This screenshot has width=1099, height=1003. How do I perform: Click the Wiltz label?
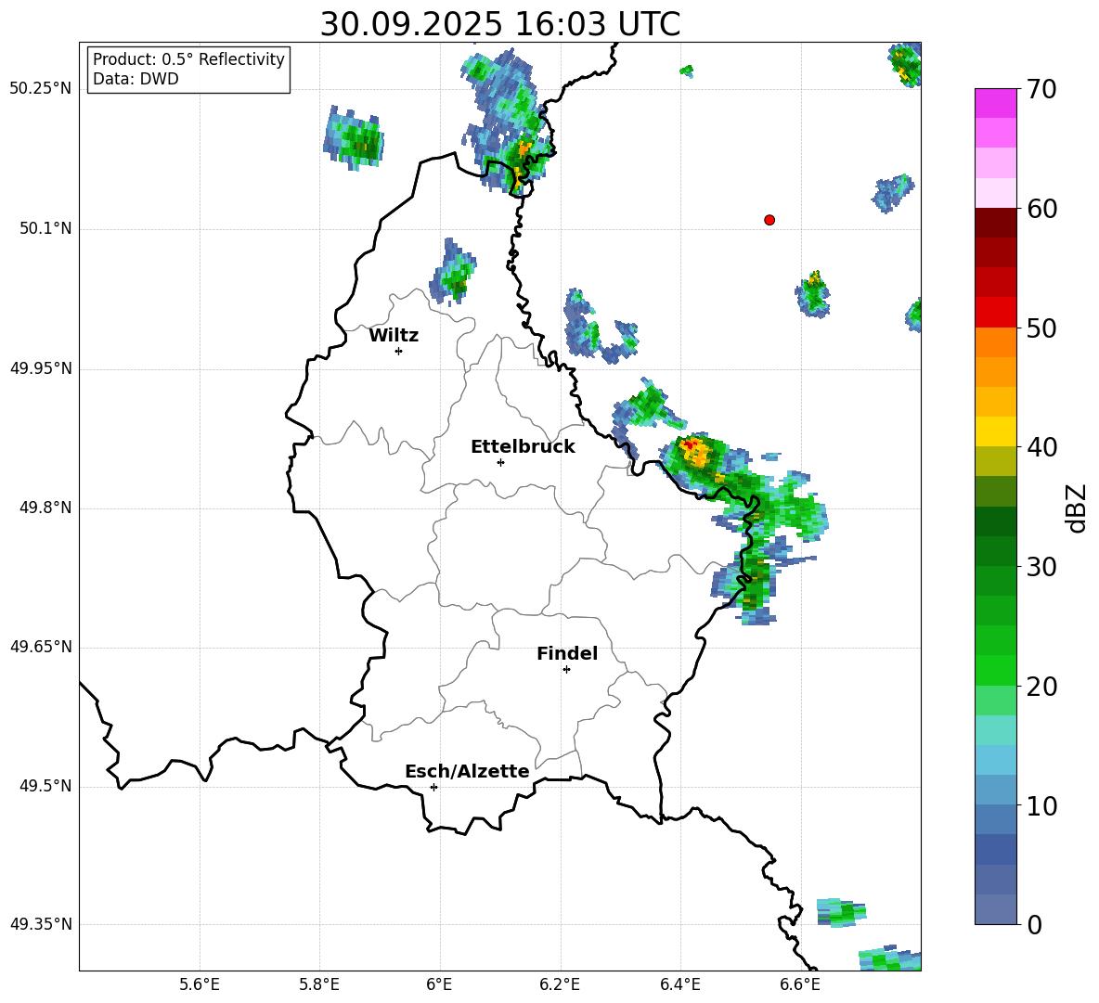[x=394, y=336]
